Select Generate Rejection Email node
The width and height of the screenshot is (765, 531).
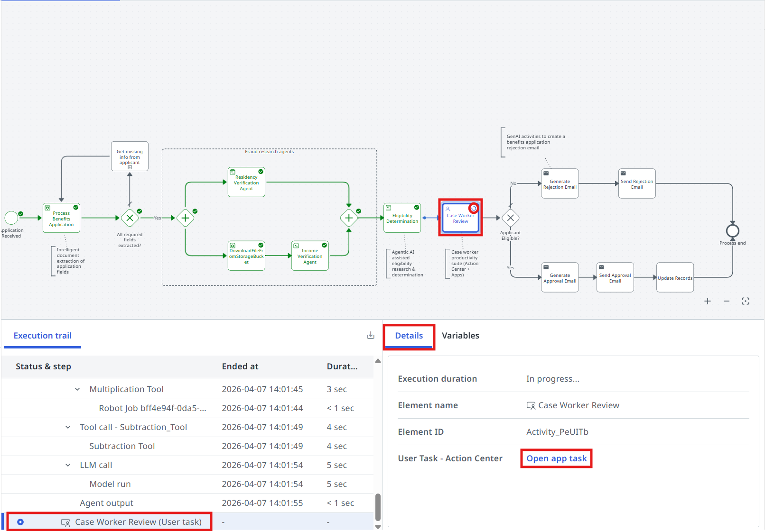coord(560,183)
